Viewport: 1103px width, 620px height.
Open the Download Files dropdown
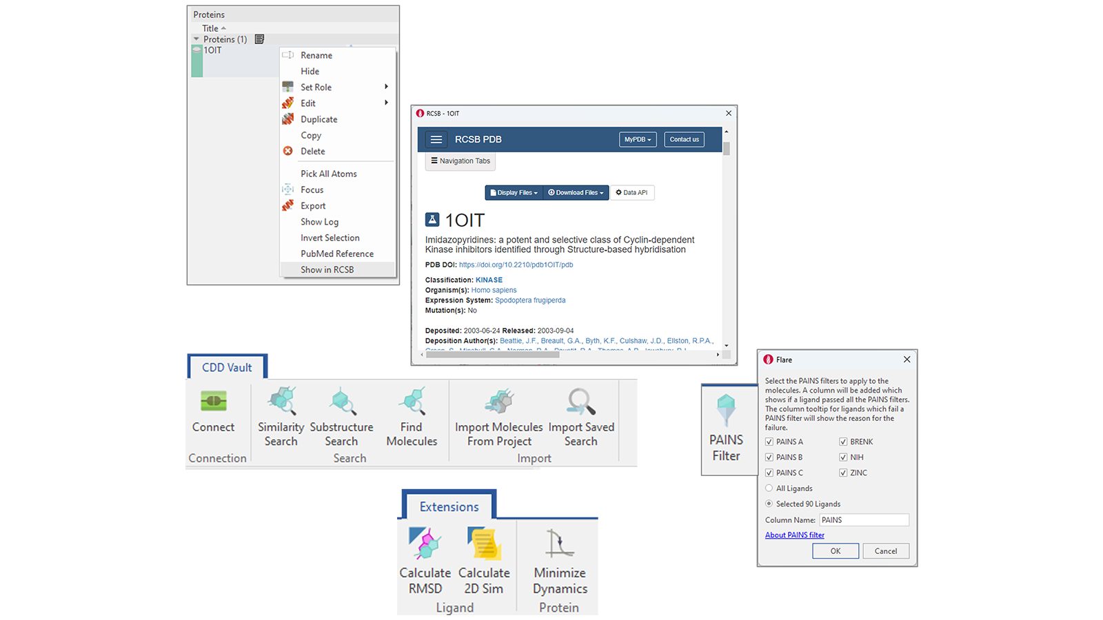[576, 193]
